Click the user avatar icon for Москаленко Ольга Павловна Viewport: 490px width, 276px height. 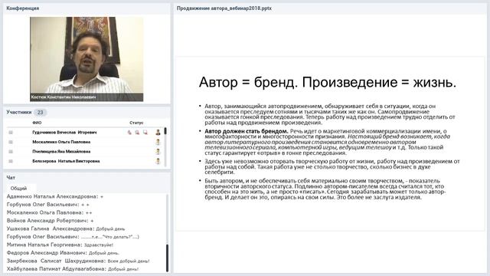158,142
